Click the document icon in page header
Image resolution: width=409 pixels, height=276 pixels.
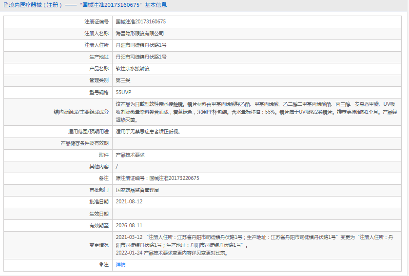(5, 5)
